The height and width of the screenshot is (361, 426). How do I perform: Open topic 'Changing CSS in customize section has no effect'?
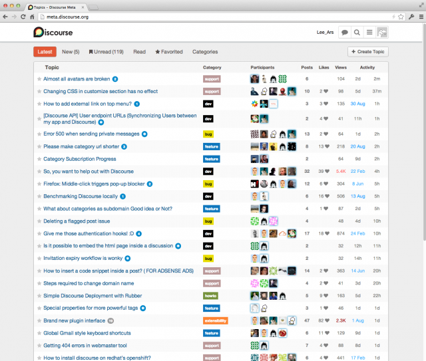pos(101,92)
